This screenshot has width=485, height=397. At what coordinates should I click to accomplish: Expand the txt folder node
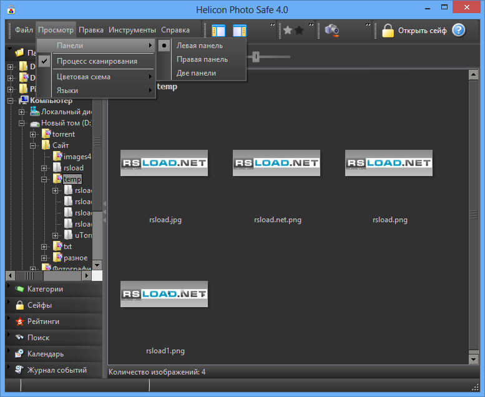tap(44, 247)
